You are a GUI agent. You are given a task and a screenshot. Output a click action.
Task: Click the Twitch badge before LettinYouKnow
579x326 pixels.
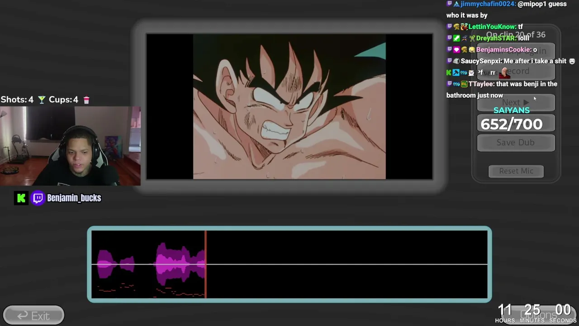click(449, 27)
